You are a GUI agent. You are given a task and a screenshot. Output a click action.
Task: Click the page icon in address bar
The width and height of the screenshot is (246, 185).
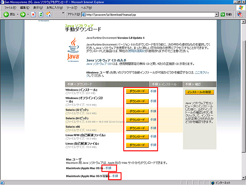coord(84,15)
